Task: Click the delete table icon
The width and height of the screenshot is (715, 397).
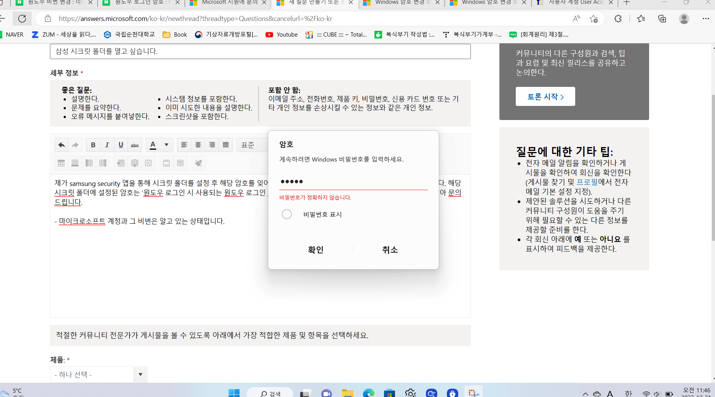Action: coord(149,163)
